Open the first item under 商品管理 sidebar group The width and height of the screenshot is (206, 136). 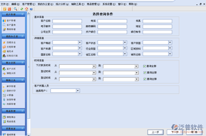(9, 117)
